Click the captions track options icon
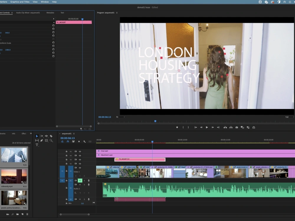The image size is (295, 221). click(x=90, y=141)
